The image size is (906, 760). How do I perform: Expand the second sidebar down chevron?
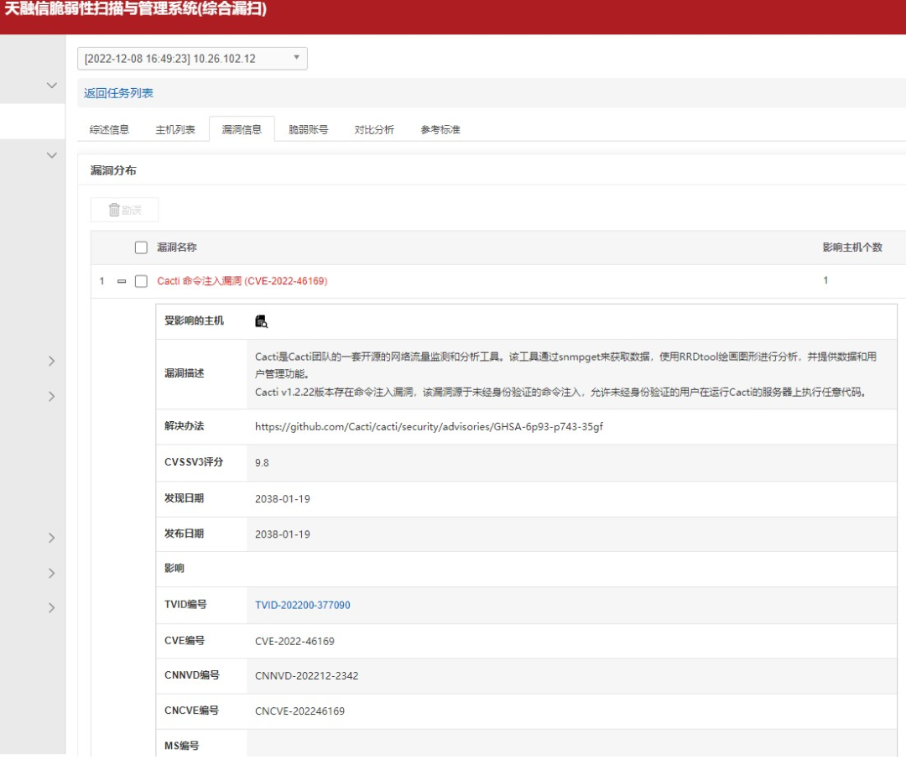tap(52, 155)
